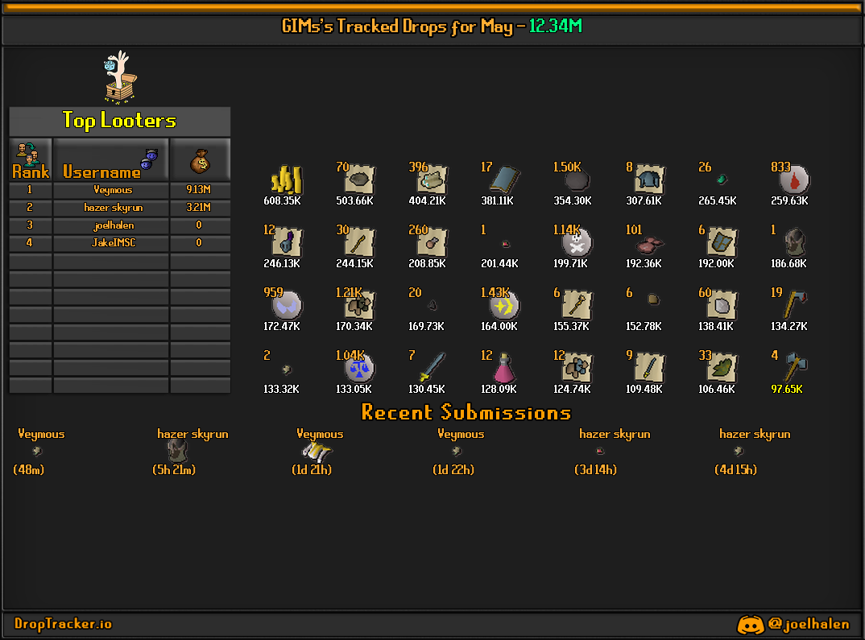Open hazer skyrun submission from 4d 15h
Viewport: 865px width, 640px height.
point(739,452)
